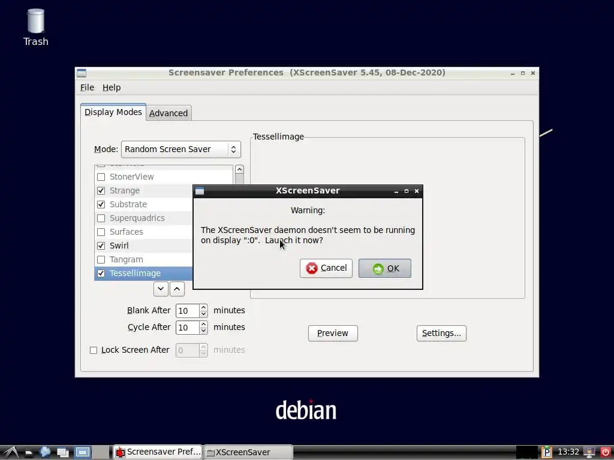Click the scroll up arrow of screensaver list

(239, 170)
